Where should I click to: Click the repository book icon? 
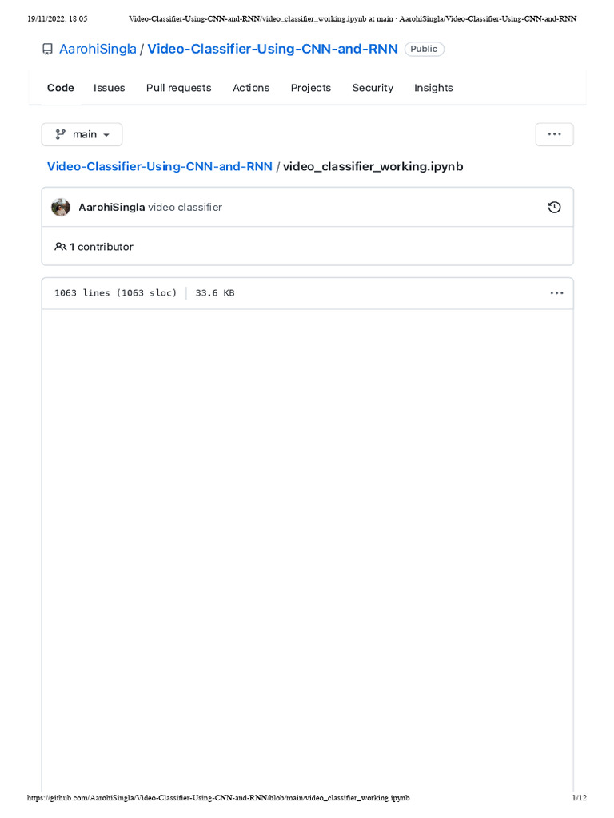pyautogui.click(x=47, y=50)
